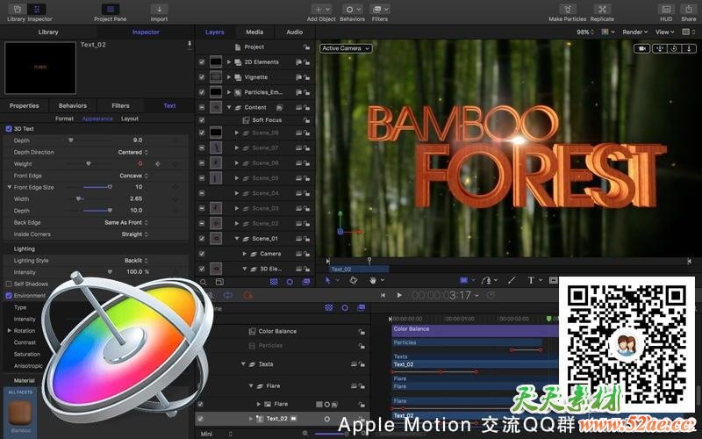The width and height of the screenshot is (702, 439).
Task: Switch to the Media tab
Action: coord(254,32)
